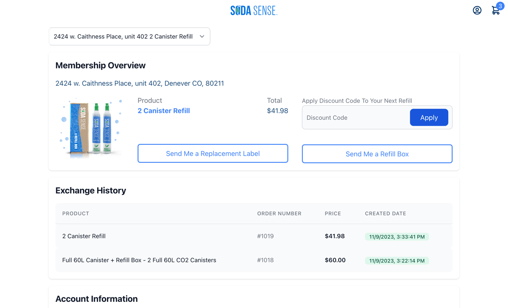This screenshot has height=308, width=508.
Task: Open the shopping cart icon
Action: (495, 11)
